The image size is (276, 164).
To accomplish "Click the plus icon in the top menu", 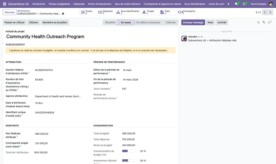I will pyautogui.click(x=228, y=4).
